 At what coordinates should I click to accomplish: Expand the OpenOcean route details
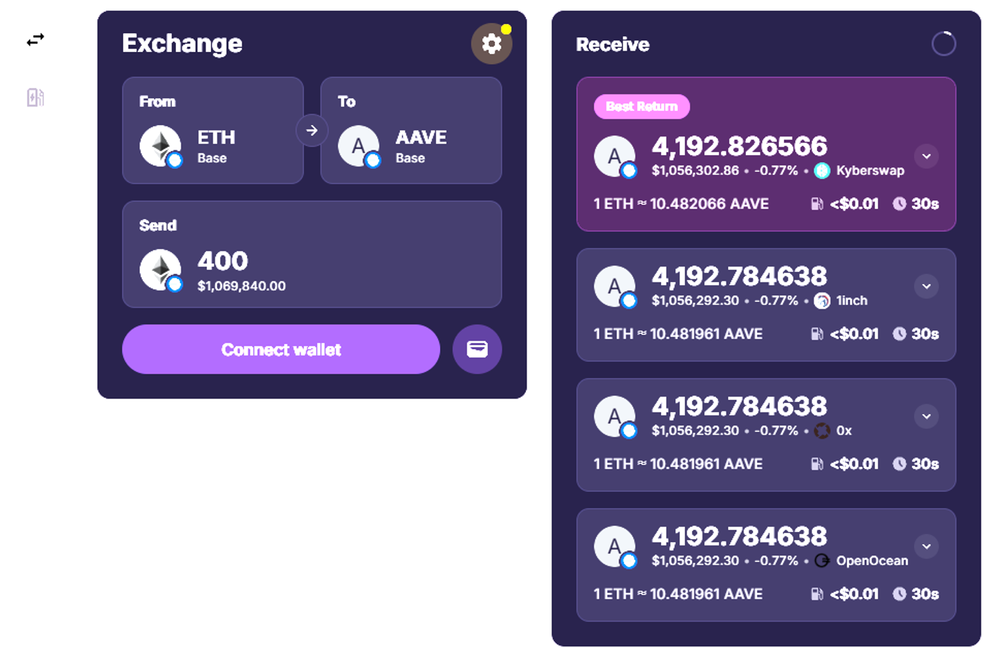[x=926, y=546]
